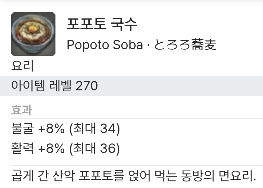
Task: Select the item title 포포토 국수
Action: coord(102,24)
